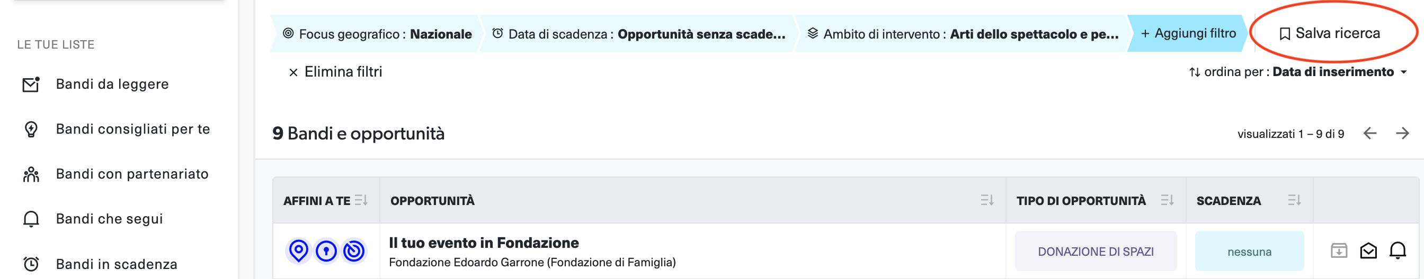Click the Bandi con partenariato people icon
The width and height of the screenshot is (1424, 279).
point(31,174)
